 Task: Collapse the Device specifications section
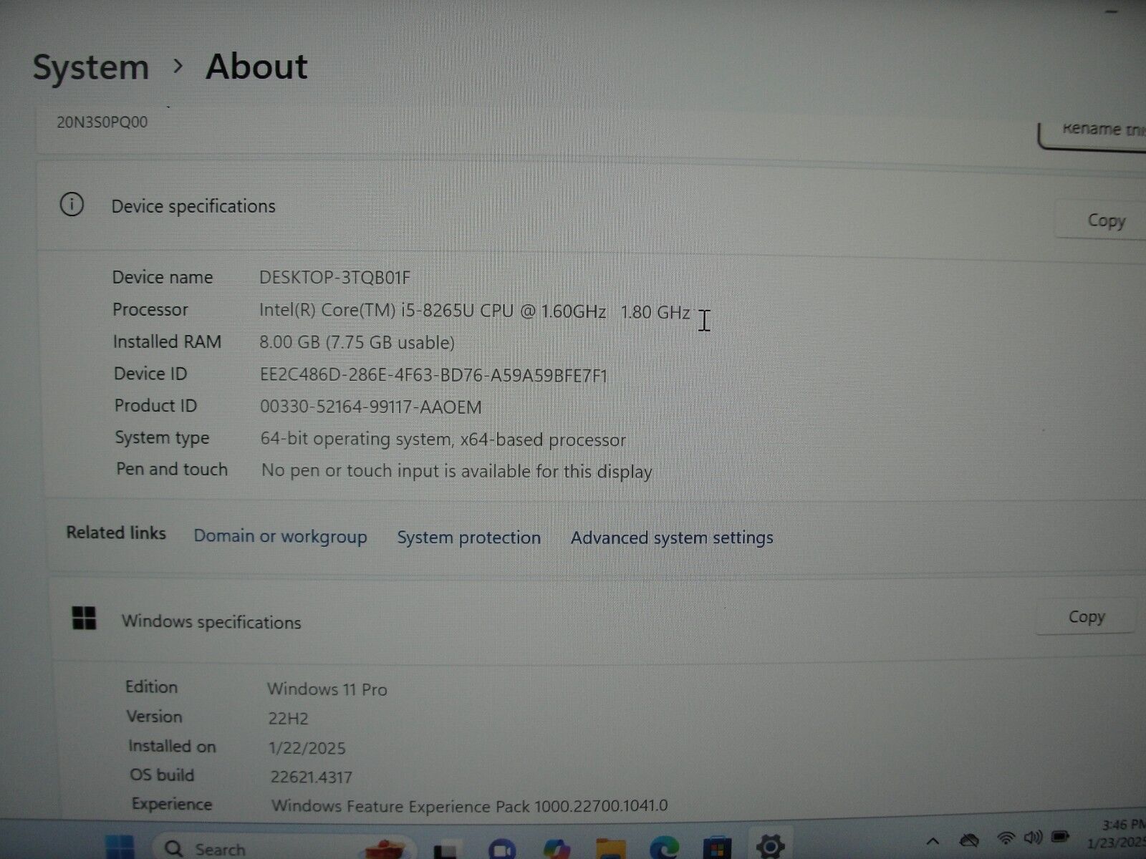[x=193, y=206]
